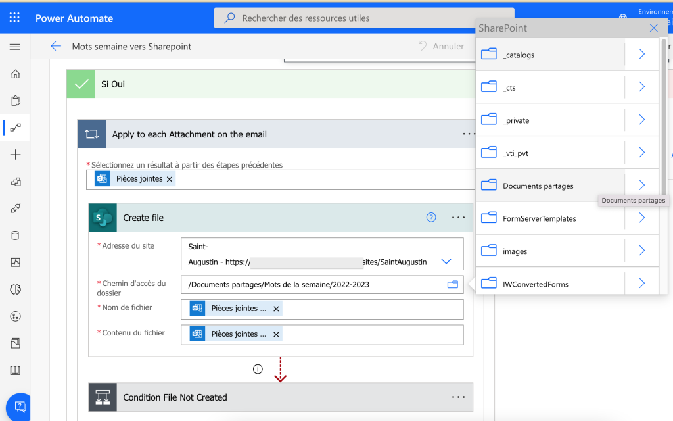
Task: Open Connectors plug icon in sidebar
Action: click(16, 209)
